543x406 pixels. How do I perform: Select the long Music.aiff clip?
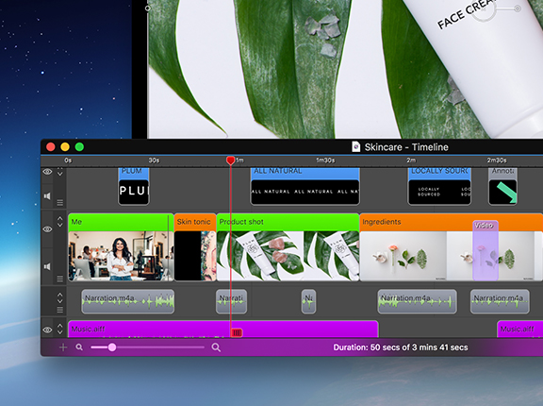coord(223,329)
